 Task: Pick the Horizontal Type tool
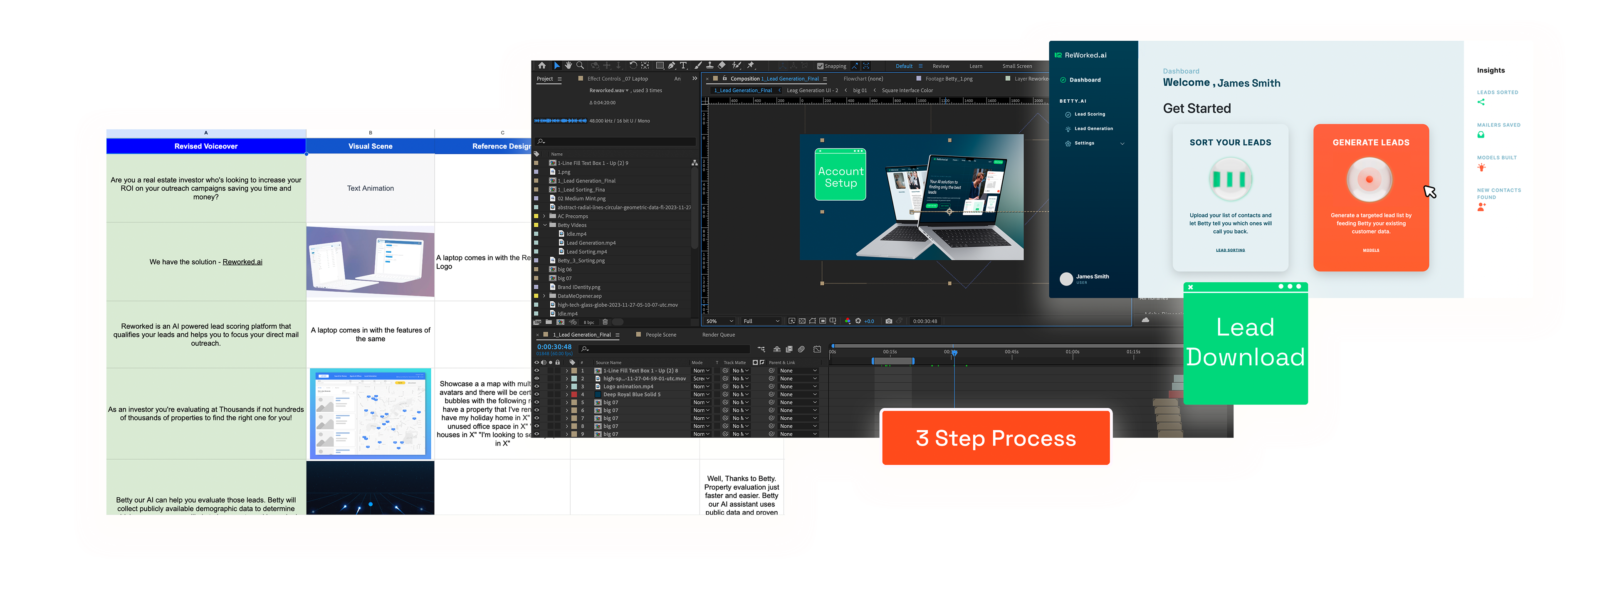683,66
